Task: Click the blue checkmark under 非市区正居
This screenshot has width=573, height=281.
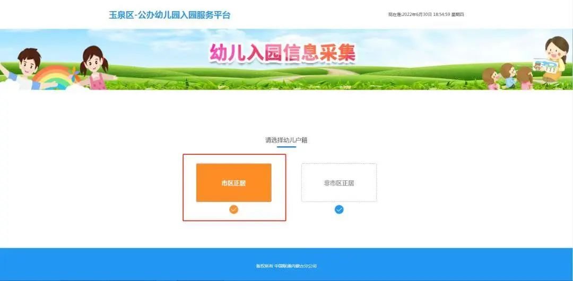Action: [x=339, y=209]
